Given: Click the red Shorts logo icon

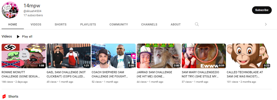Looking at the screenshot, I should (x=4, y=97).
